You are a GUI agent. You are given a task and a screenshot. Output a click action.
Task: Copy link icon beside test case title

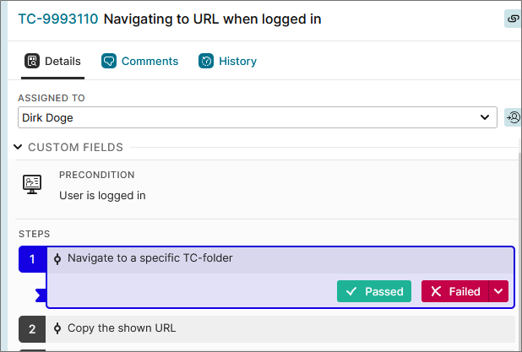click(x=513, y=19)
